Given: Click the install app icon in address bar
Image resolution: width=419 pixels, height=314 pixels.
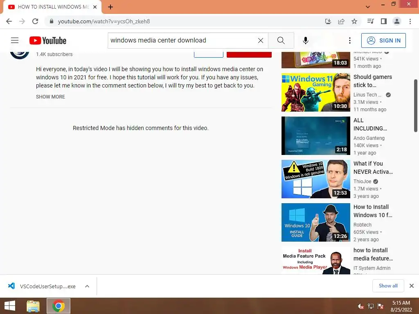Looking at the screenshot, I should pos(328,21).
